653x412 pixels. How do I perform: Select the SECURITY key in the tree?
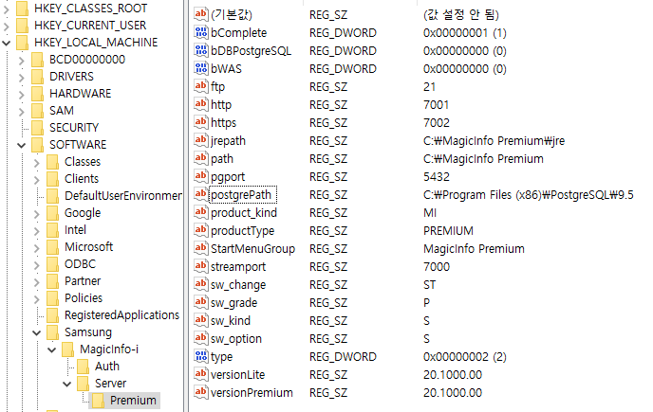coord(74,128)
